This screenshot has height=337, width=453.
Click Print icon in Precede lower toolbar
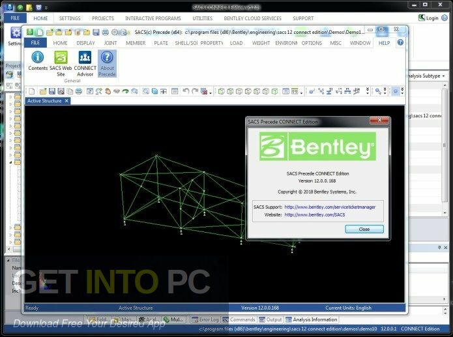(x=79, y=91)
